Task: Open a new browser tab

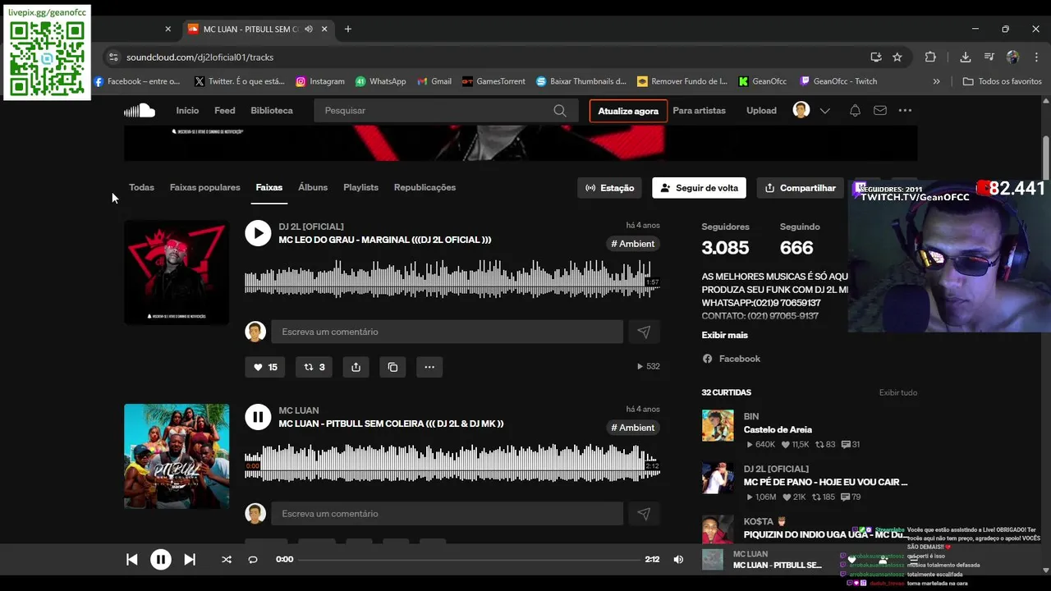Action: click(x=348, y=29)
